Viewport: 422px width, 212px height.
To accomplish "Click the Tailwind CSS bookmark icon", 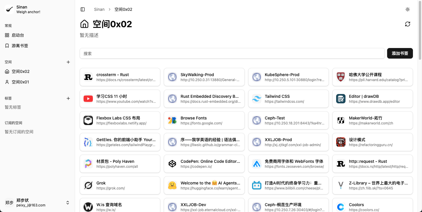I will [257, 99].
